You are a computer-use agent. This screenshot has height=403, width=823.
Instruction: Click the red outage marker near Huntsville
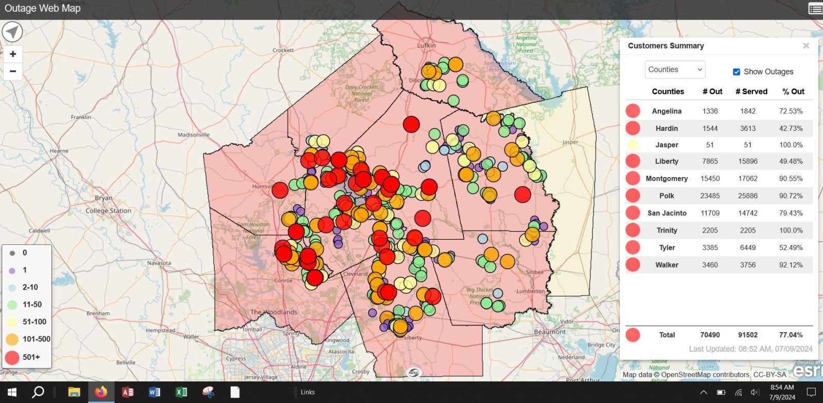coord(280,190)
